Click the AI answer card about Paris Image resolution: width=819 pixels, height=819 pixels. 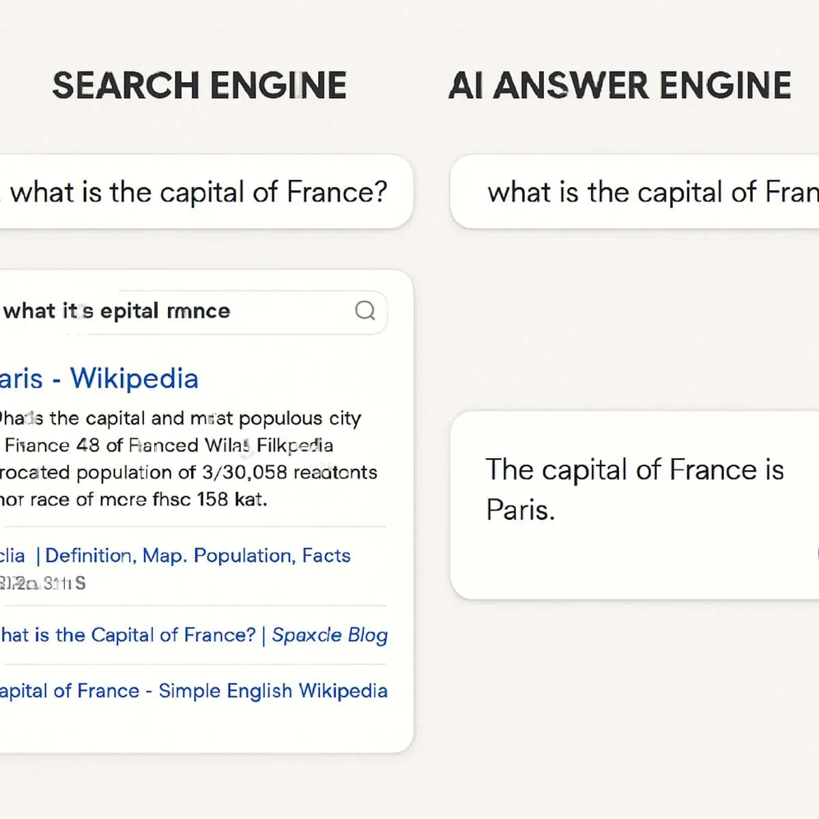pos(635,505)
